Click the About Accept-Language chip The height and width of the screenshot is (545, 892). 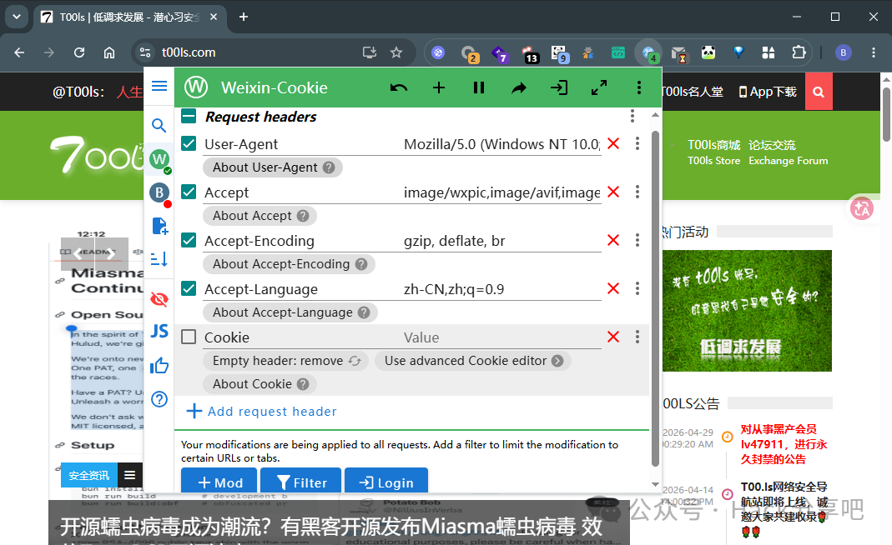point(290,312)
